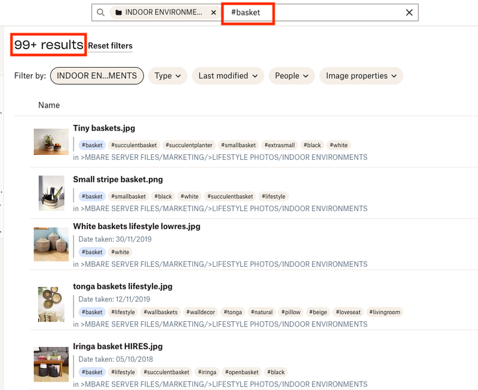Image resolution: width=478 pixels, height=390 pixels.
Task: Click folder path under tonga baskets lifestyle
Action: (220, 324)
